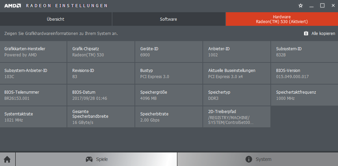The width and height of the screenshot is (338, 166).
Task: Select the Grafikkarten-Hersteller tile
Action: tap(33, 52)
